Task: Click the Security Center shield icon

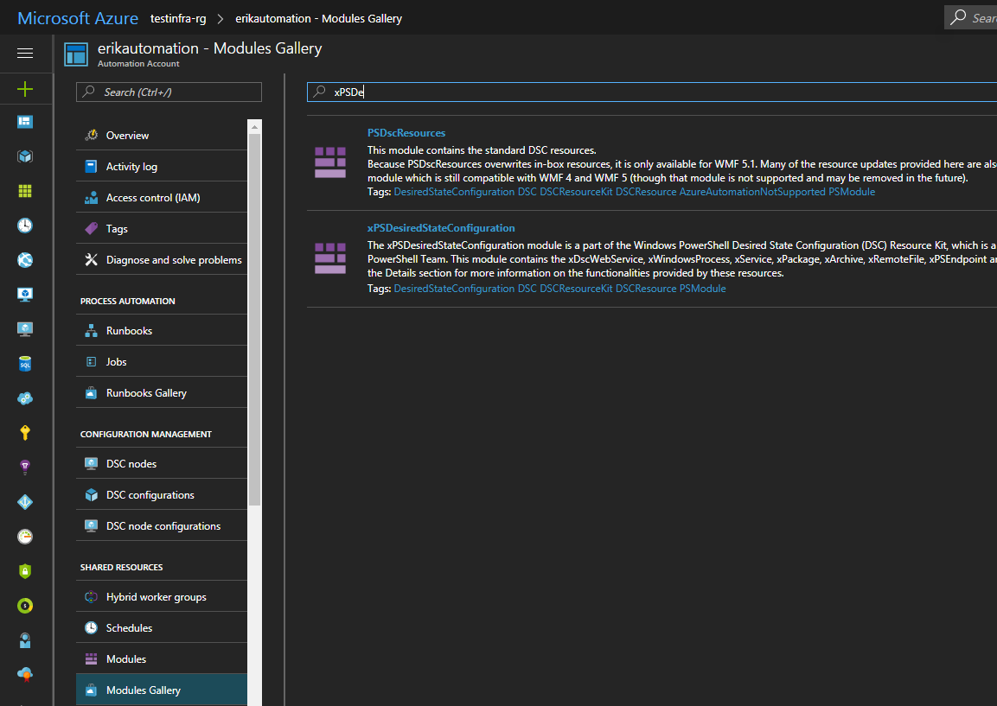Action: pyautogui.click(x=25, y=570)
